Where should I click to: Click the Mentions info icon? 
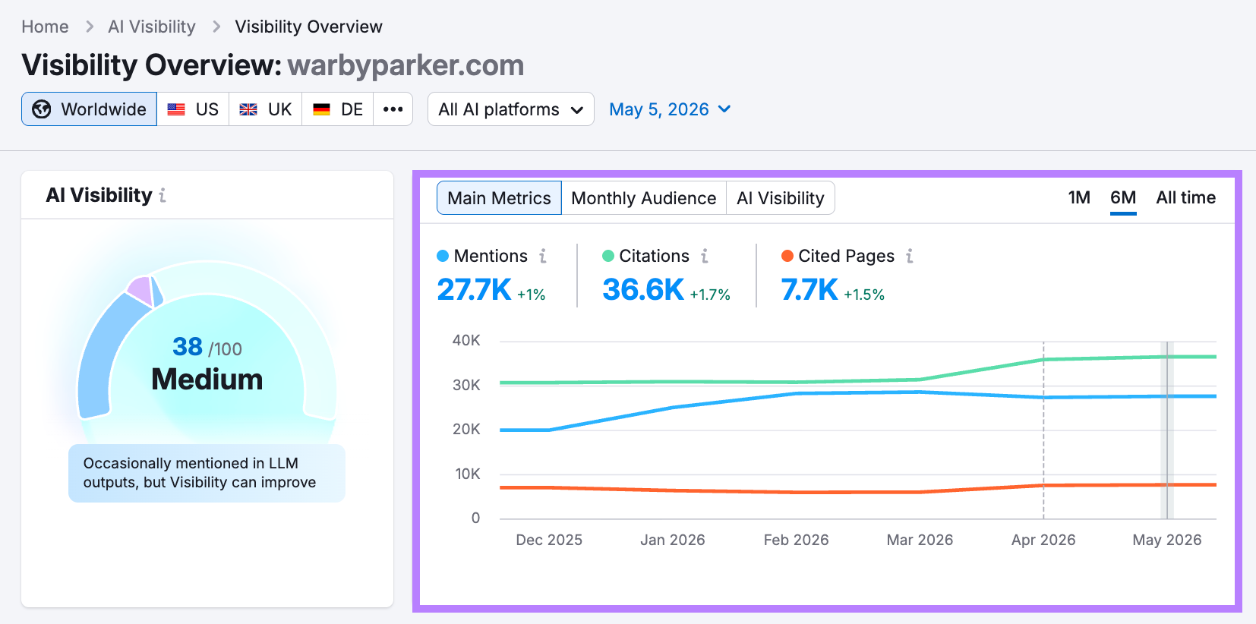[543, 256]
